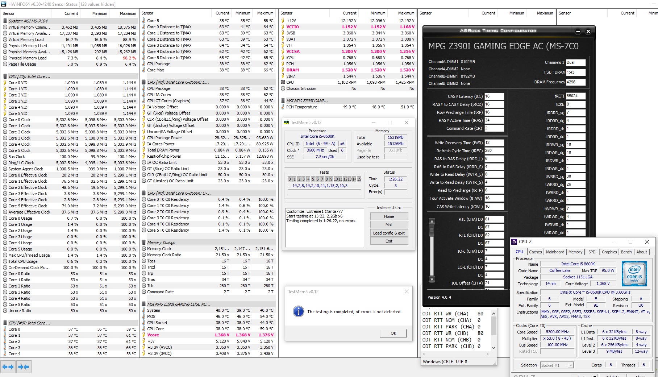Screen dimensions: 658x377
Task: Click the CPU-Z title bar icon
Action: (x=514, y=242)
